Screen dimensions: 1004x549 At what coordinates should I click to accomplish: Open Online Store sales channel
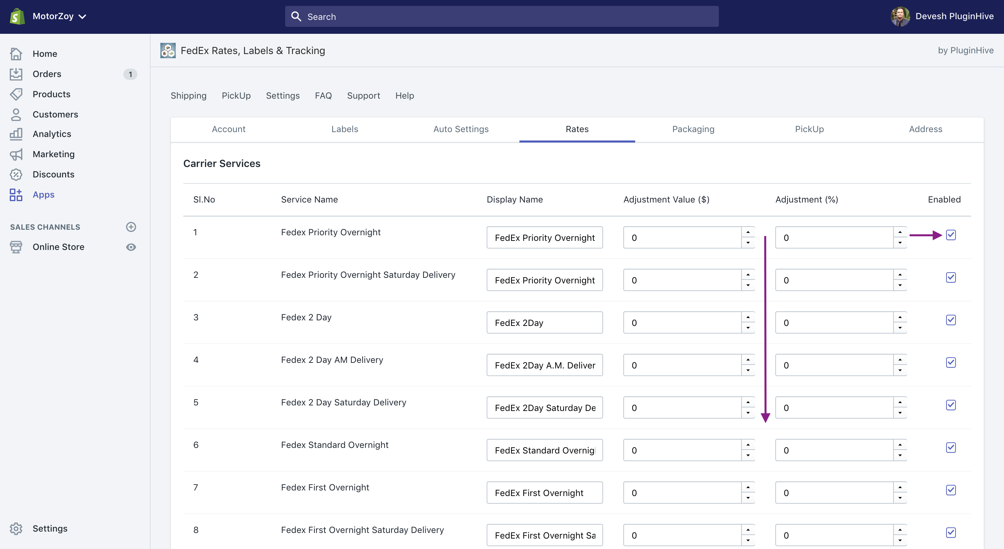tap(59, 247)
